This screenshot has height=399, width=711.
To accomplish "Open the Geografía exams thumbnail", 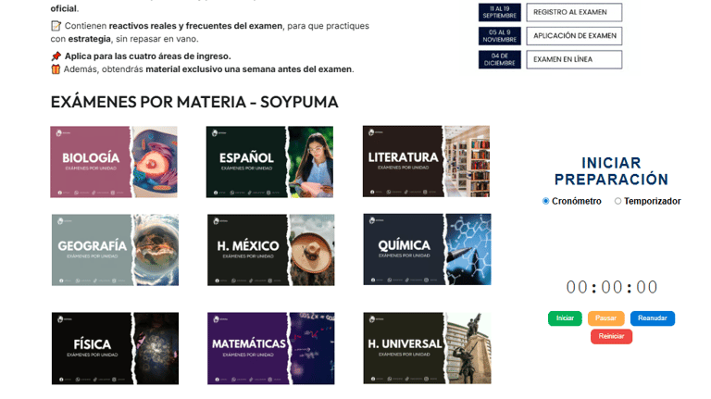I will [115, 250].
